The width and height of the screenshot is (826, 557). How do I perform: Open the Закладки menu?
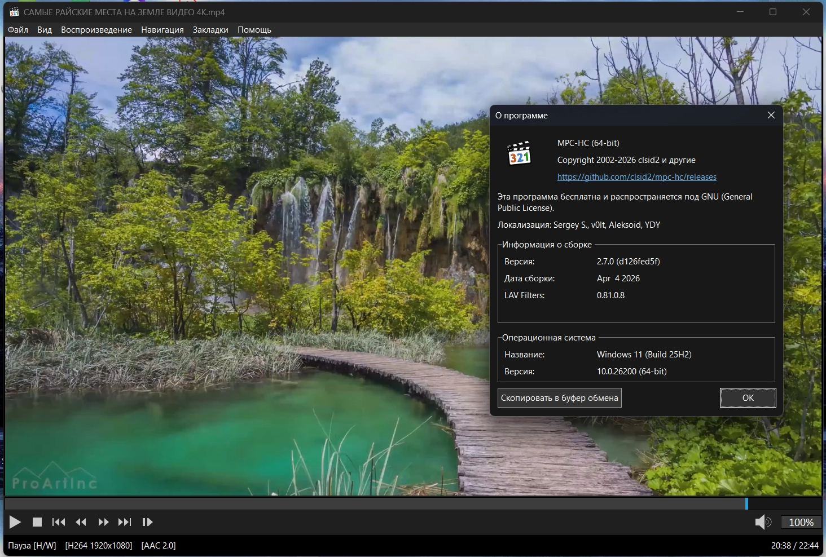[x=210, y=30]
